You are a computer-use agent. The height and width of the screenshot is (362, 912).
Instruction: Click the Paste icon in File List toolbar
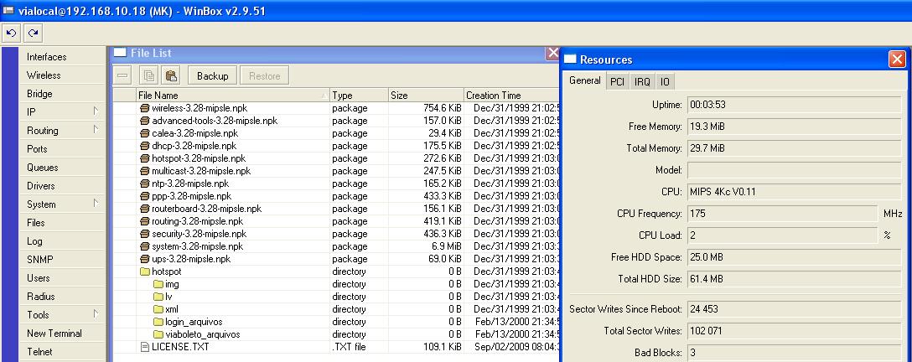point(171,75)
